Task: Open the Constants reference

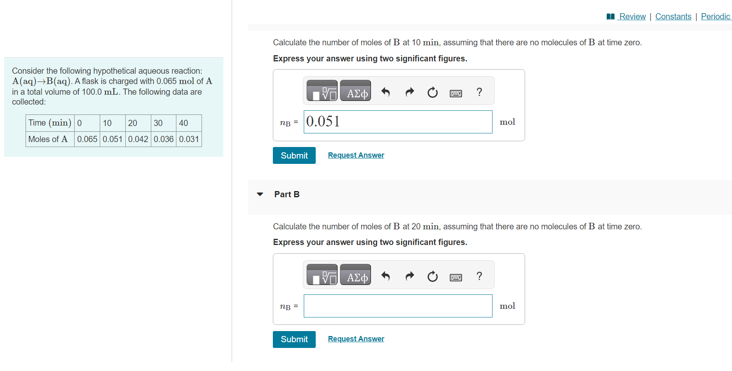Action: click(x=673, y=16)
